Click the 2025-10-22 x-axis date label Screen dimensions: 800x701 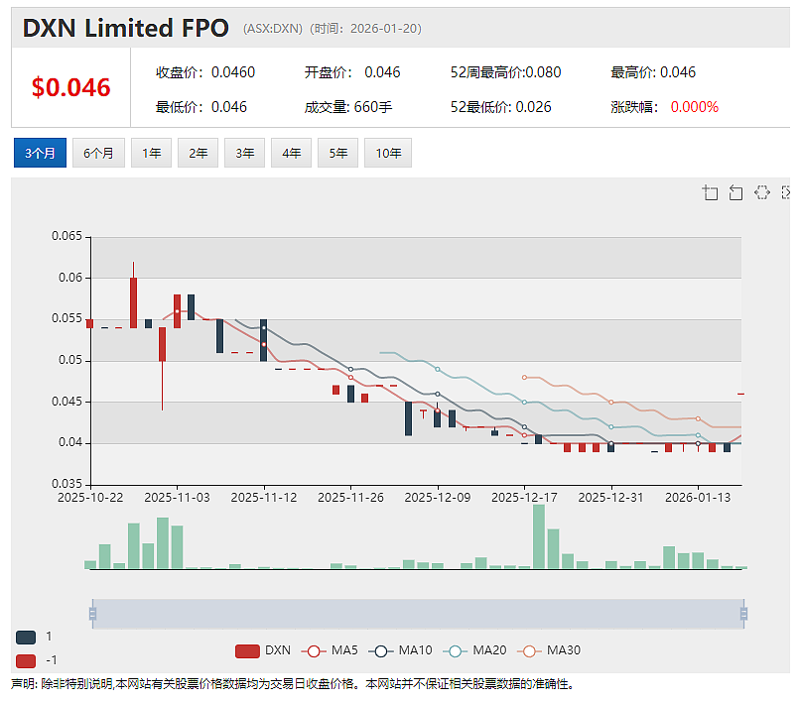(x=90, y=498)
